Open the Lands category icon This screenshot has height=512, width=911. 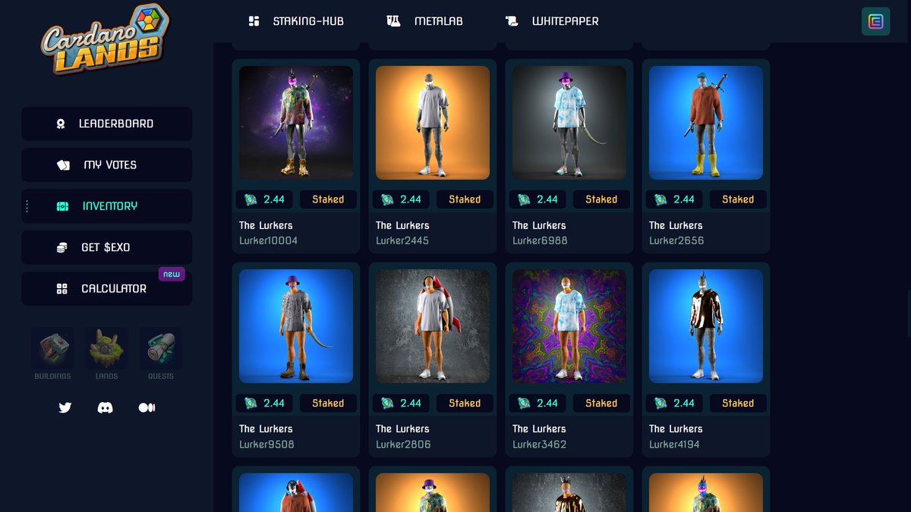click(107, 348)
